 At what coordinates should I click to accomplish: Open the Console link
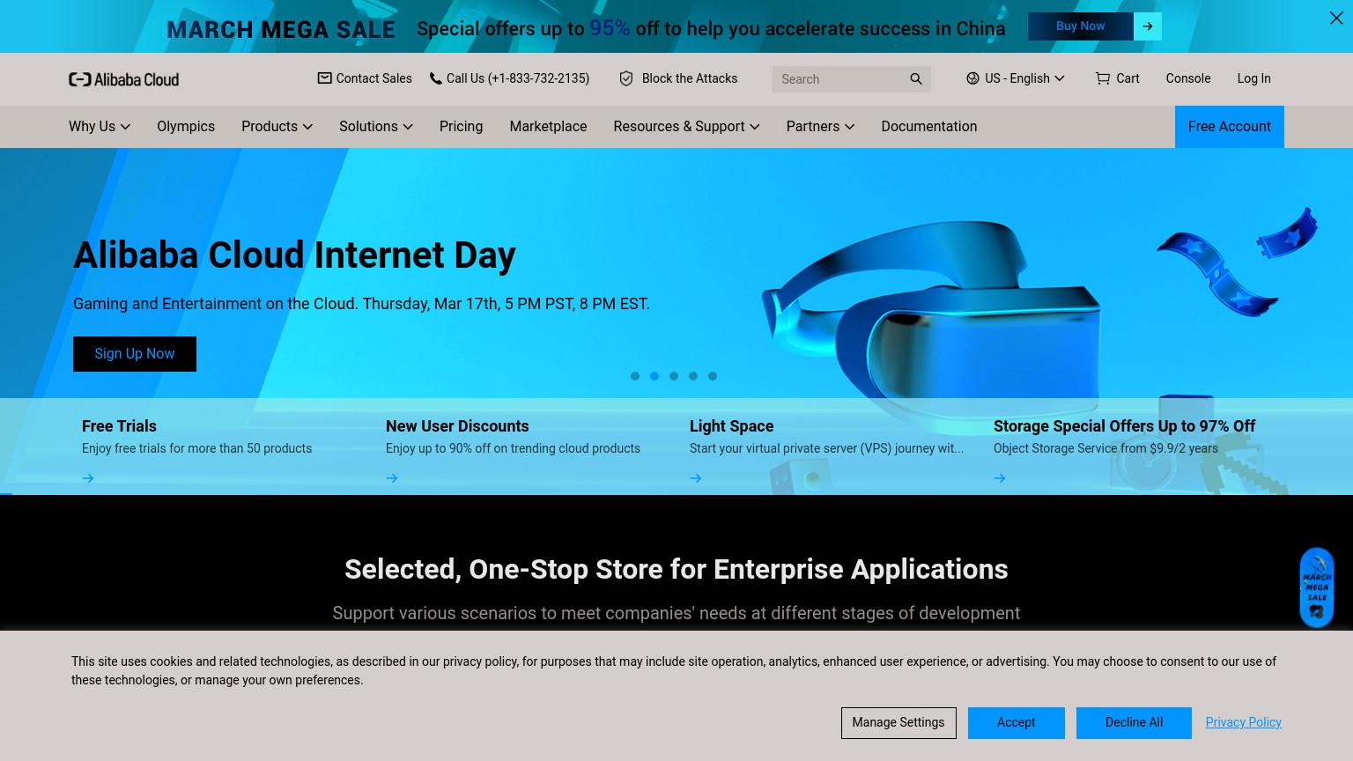click(1188, 78)
